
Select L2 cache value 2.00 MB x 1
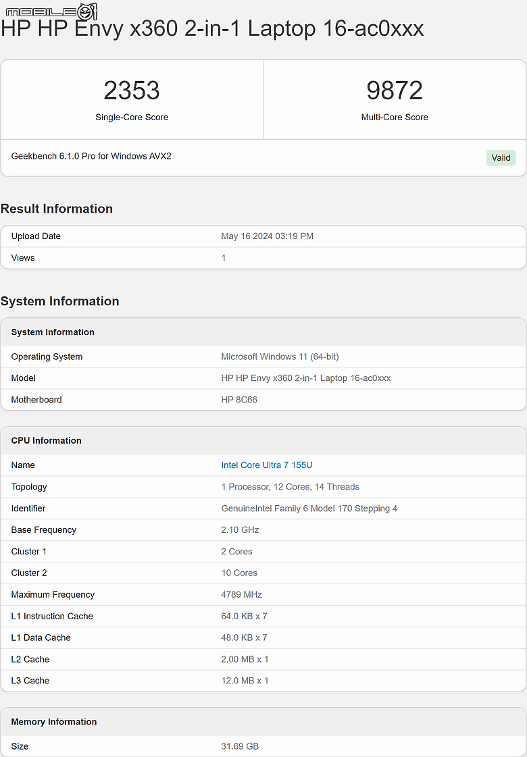point(245,659)
